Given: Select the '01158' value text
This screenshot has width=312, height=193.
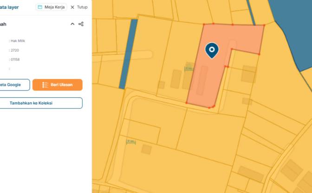Looking at the screenshot, I should pyautogui.click(x=15, y=60).
